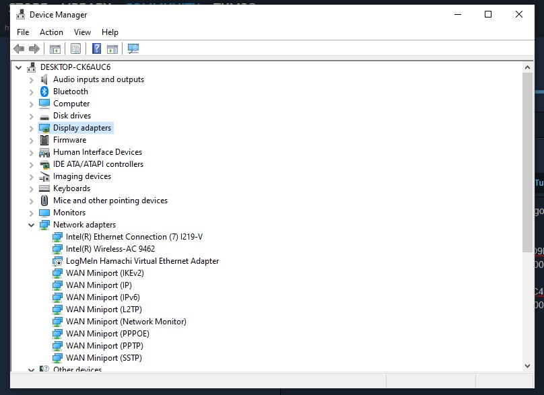Screen dimensions: 544x395
Task: Select Intel(R) Ethernet Connection (7) I219-V
Action: [x=134, y=237]
